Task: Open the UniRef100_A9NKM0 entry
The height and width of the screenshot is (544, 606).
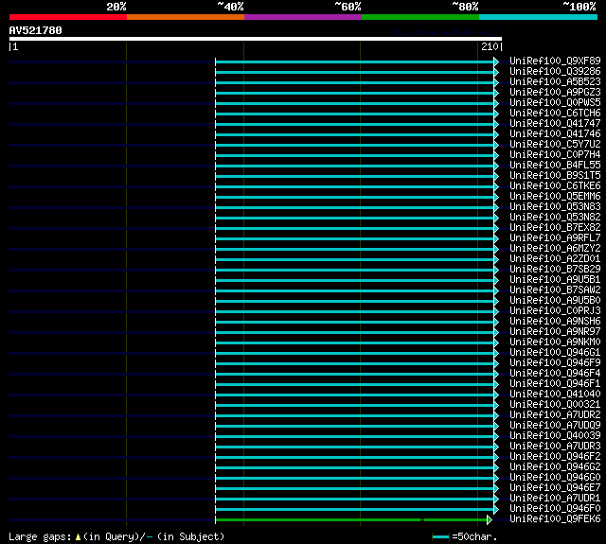Action: [555, 342]
